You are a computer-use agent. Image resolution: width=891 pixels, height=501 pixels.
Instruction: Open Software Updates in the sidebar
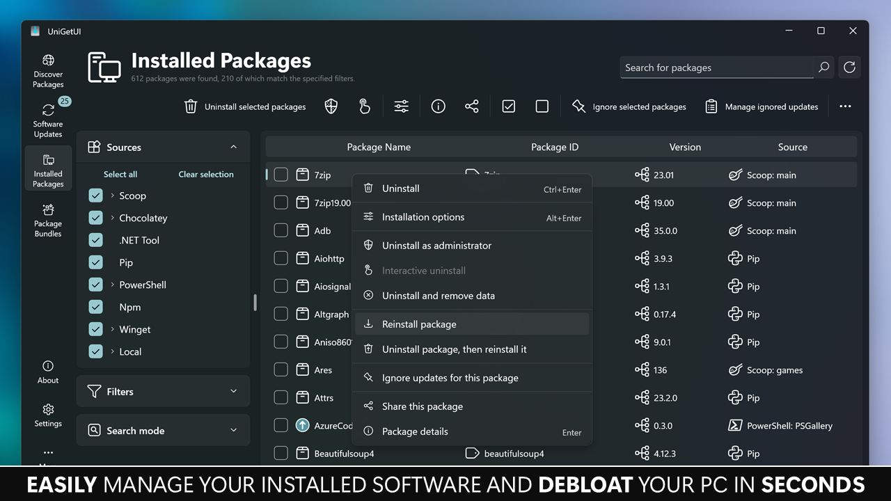pyautogui.click(x=48, y=117)
